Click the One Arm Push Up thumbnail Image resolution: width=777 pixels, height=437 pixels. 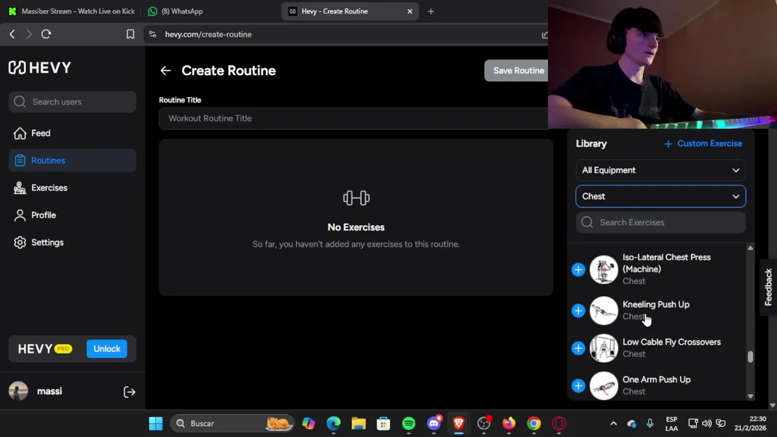(x=604, y=386)
